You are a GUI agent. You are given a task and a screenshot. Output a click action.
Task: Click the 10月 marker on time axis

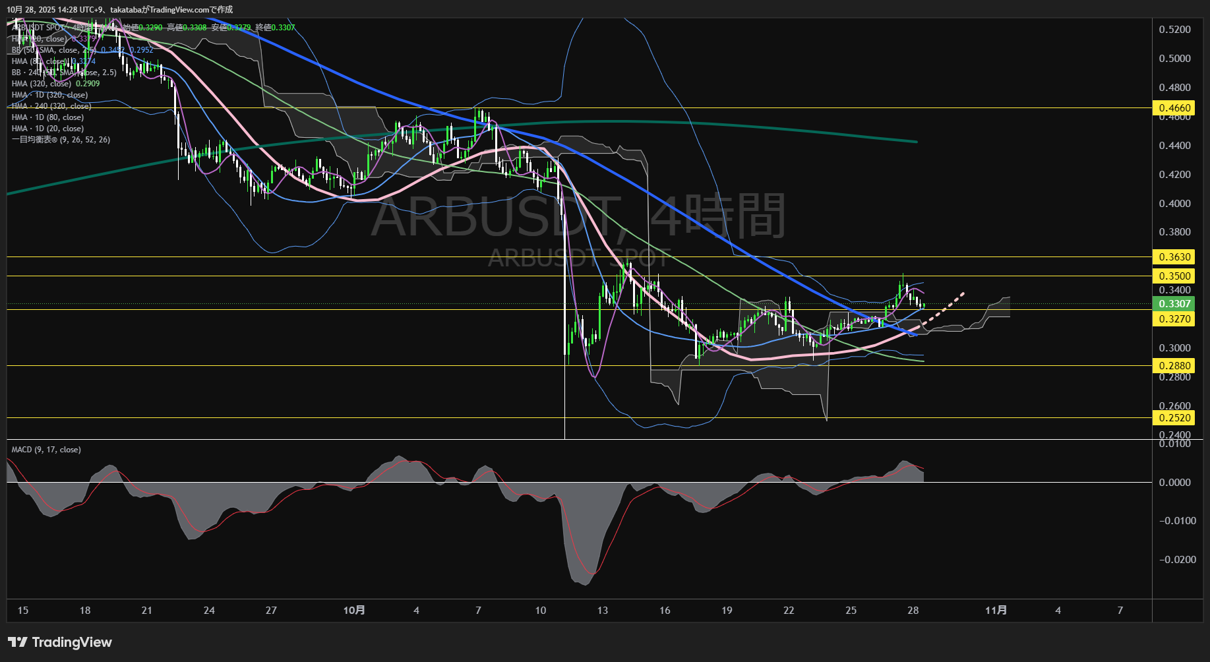click(354, 611)
